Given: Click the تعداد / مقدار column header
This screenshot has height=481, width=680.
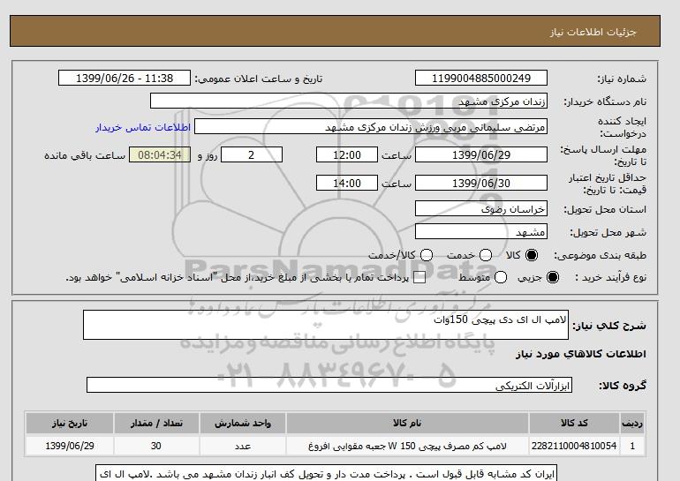Looking at the screenshot, I should pyautogui.click(x=156, y=423).
